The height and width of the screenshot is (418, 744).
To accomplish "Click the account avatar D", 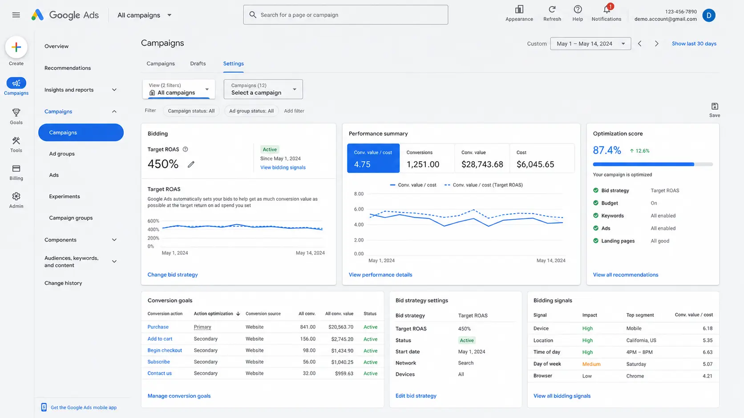I will [709, 15].
